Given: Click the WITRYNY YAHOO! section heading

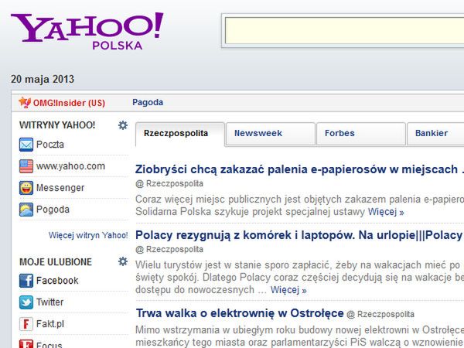Looking at the screenshot, I should tap(57, 125).
